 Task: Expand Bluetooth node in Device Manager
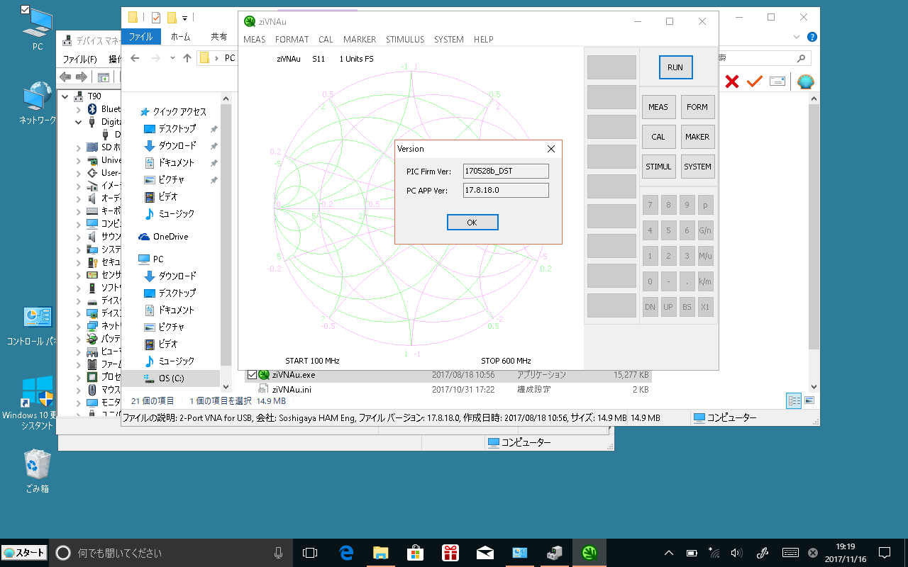click(x=79, y=109)
